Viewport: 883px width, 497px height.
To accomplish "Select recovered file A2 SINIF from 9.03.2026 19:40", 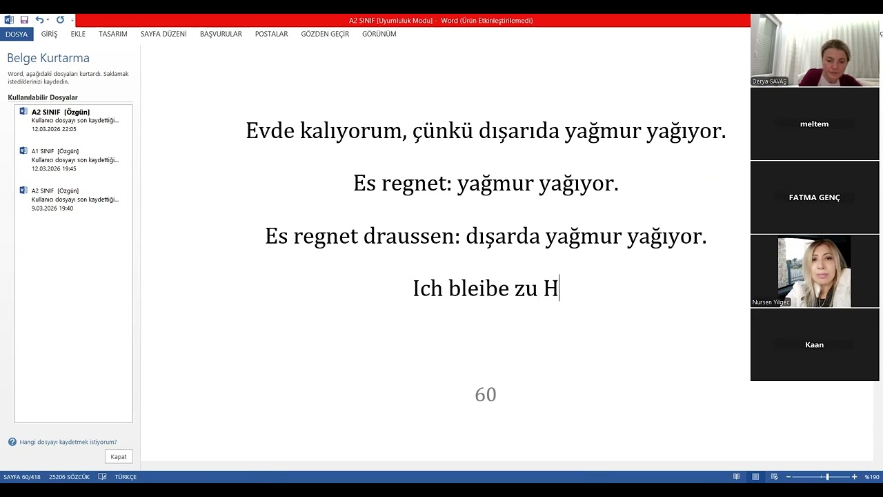I will click(x=74, y=199).
